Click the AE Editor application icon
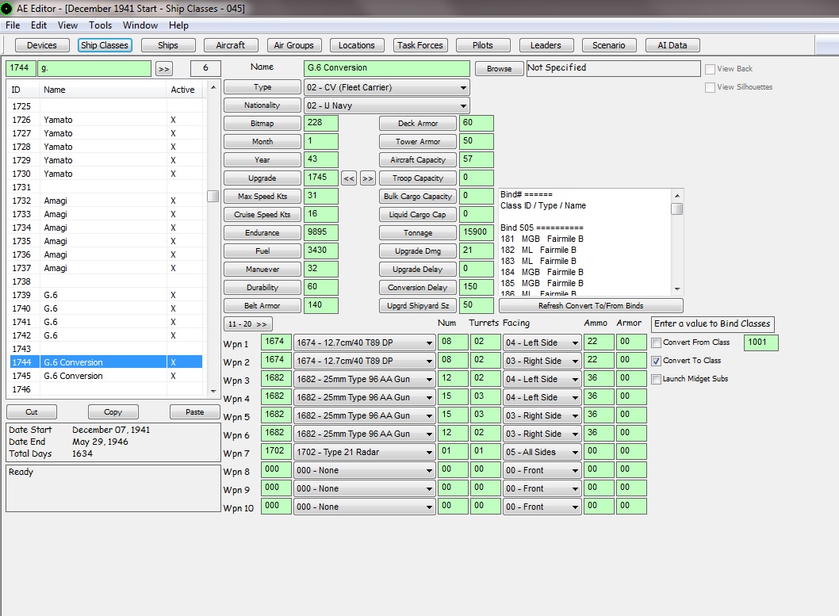839x616 pixels. tap(6, 8)
